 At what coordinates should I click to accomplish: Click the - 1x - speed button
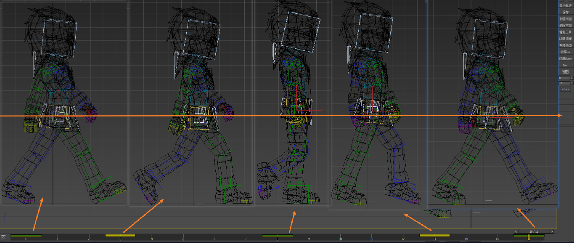point(565,89)
